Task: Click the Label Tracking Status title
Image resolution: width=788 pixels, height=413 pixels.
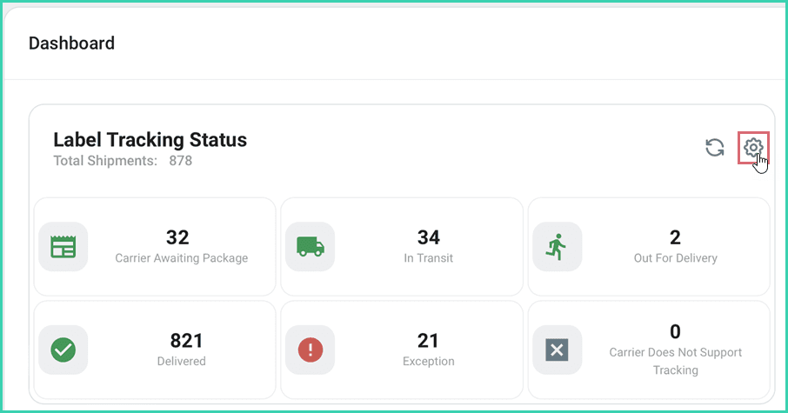Action: [x=150, y=140]
